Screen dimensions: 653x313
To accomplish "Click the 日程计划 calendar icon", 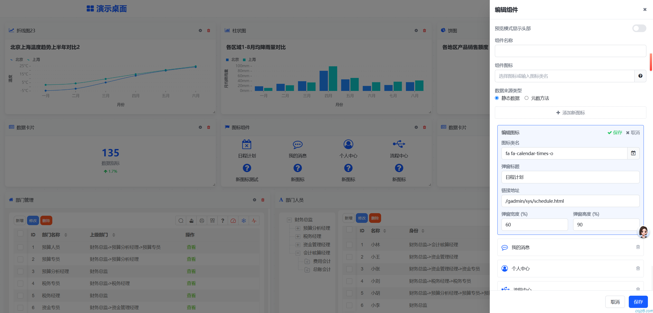I will click(246, 144).
